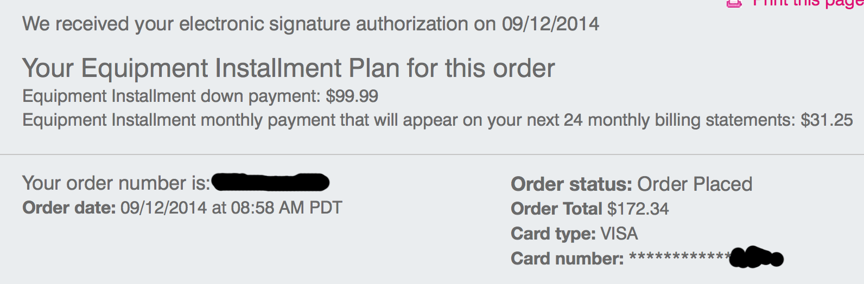Click the $99.99 down payment amount

point(352,96)
